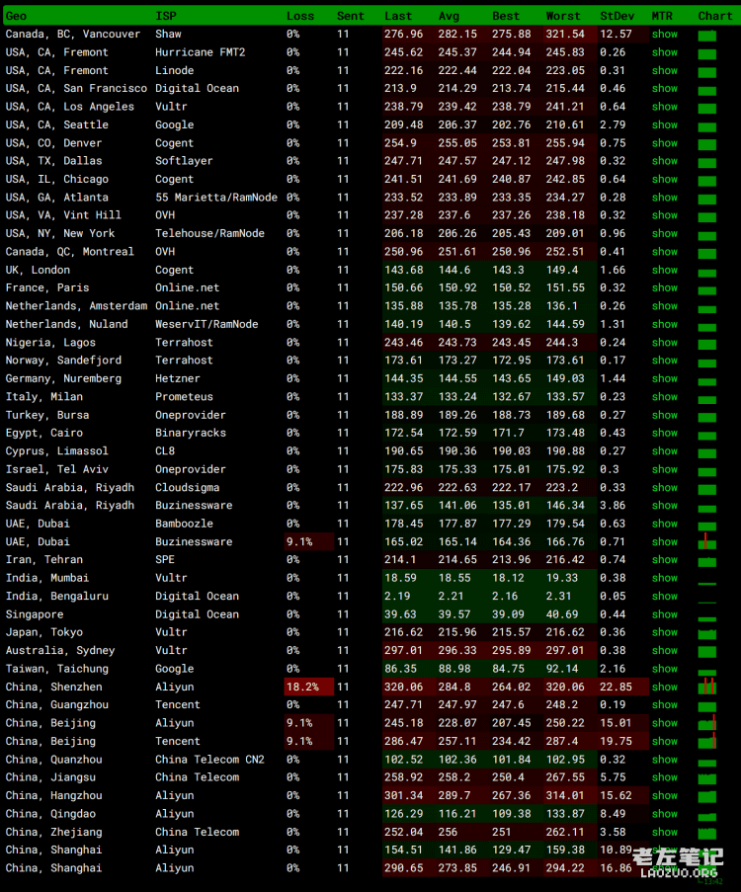This screenshot has width=741, height=892.
Task: Click the MTR column header
Action: pos(662,16)
